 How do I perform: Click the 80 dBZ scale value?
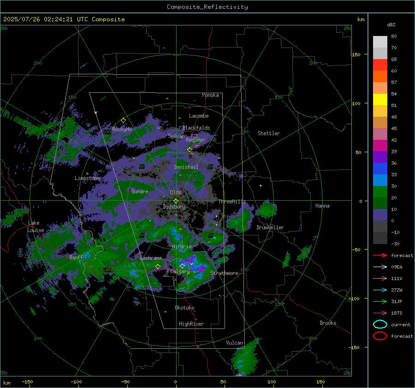coord(394,36)
